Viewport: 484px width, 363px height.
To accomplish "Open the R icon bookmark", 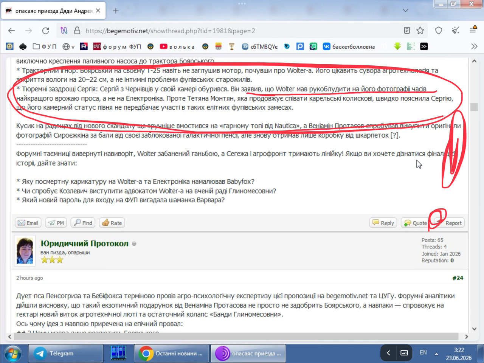I will pyautogui.click(x=84, y=47).
